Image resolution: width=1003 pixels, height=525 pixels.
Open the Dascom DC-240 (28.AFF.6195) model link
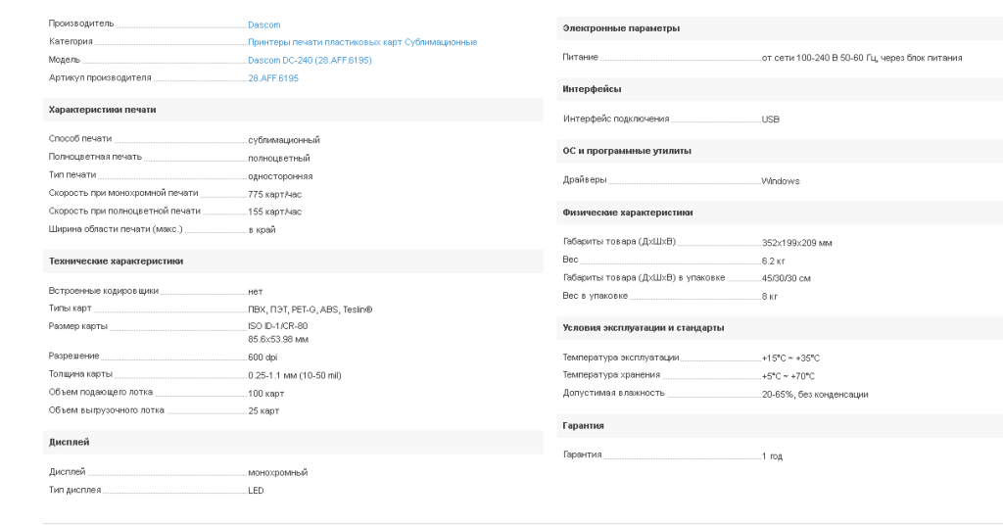click(x=310, y=60)
